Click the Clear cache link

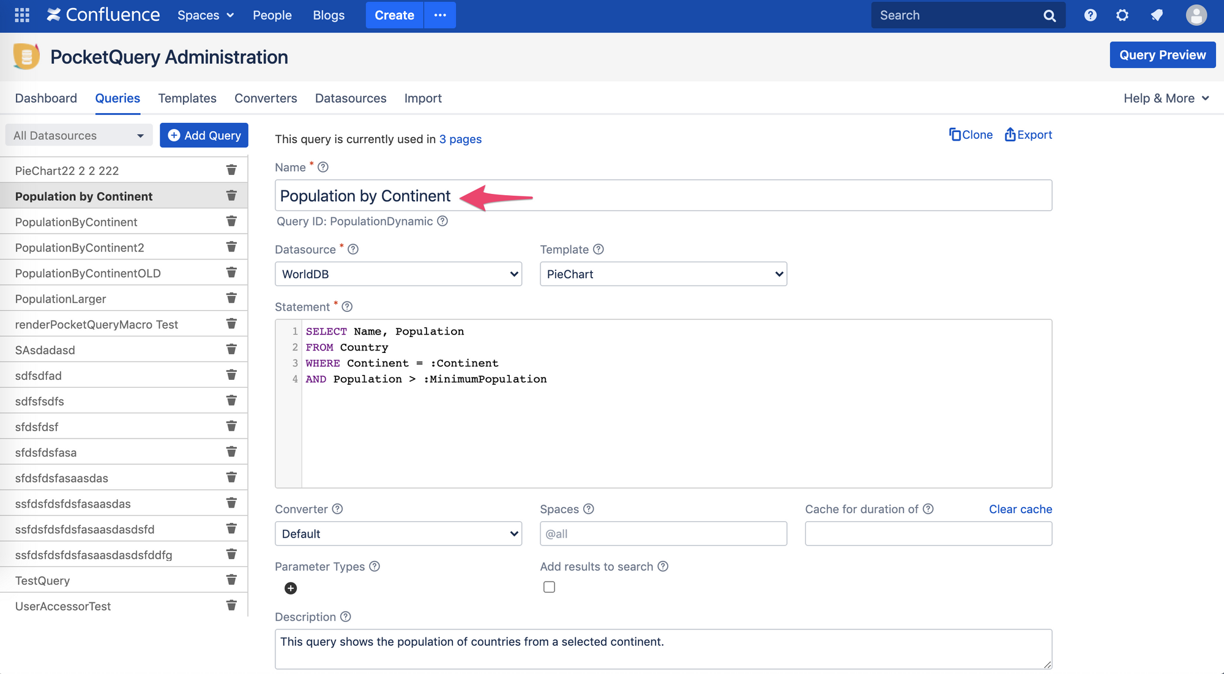click(1020, 509)
